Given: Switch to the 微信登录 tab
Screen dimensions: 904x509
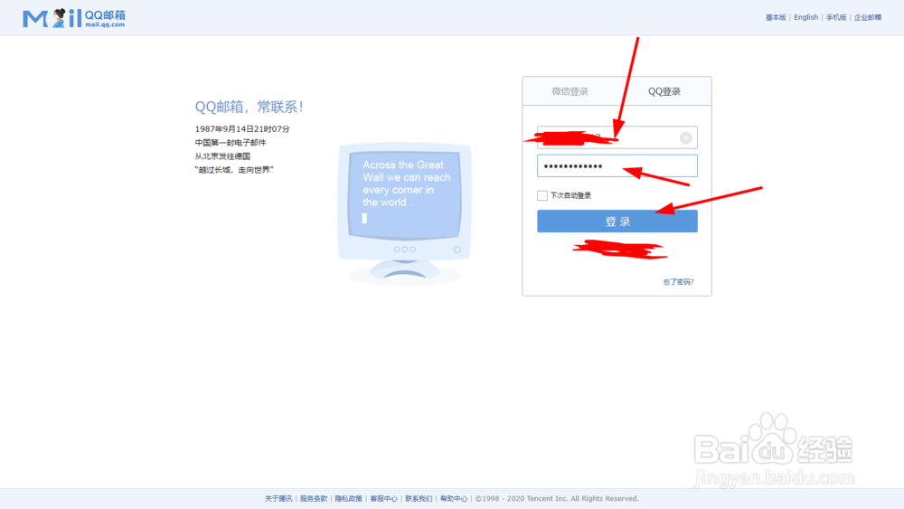Looking at the screenshot, I should [570, 91].
